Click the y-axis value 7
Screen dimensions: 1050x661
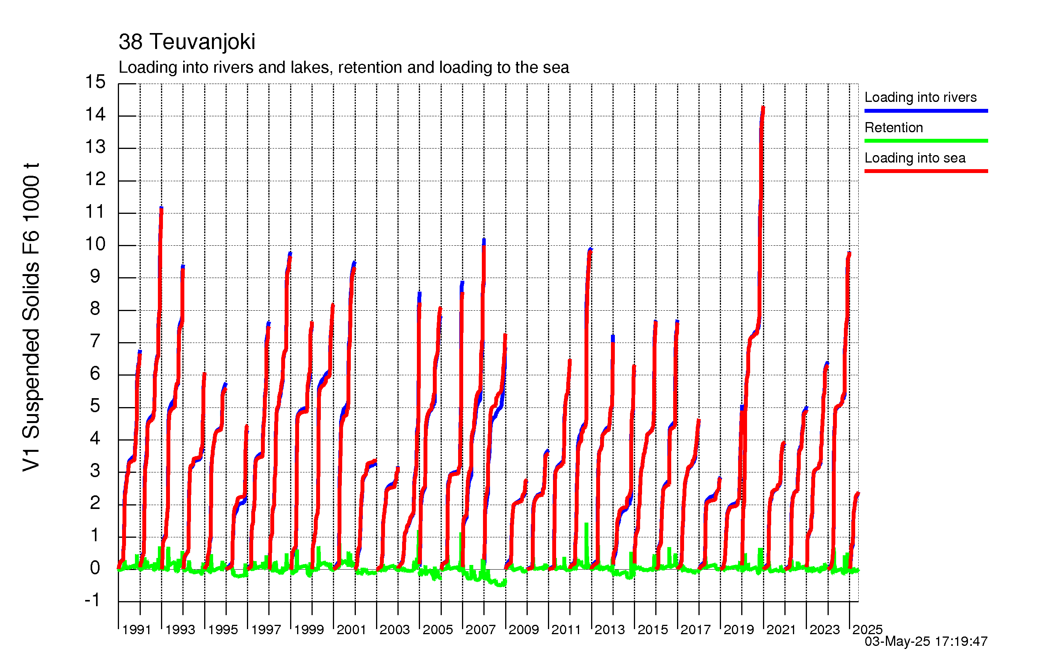click(x=95, y=341)
